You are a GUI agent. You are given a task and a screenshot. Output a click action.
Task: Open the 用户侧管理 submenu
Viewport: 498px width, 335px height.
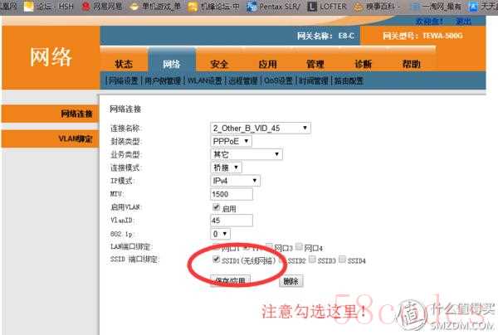(x=163, y=80)
